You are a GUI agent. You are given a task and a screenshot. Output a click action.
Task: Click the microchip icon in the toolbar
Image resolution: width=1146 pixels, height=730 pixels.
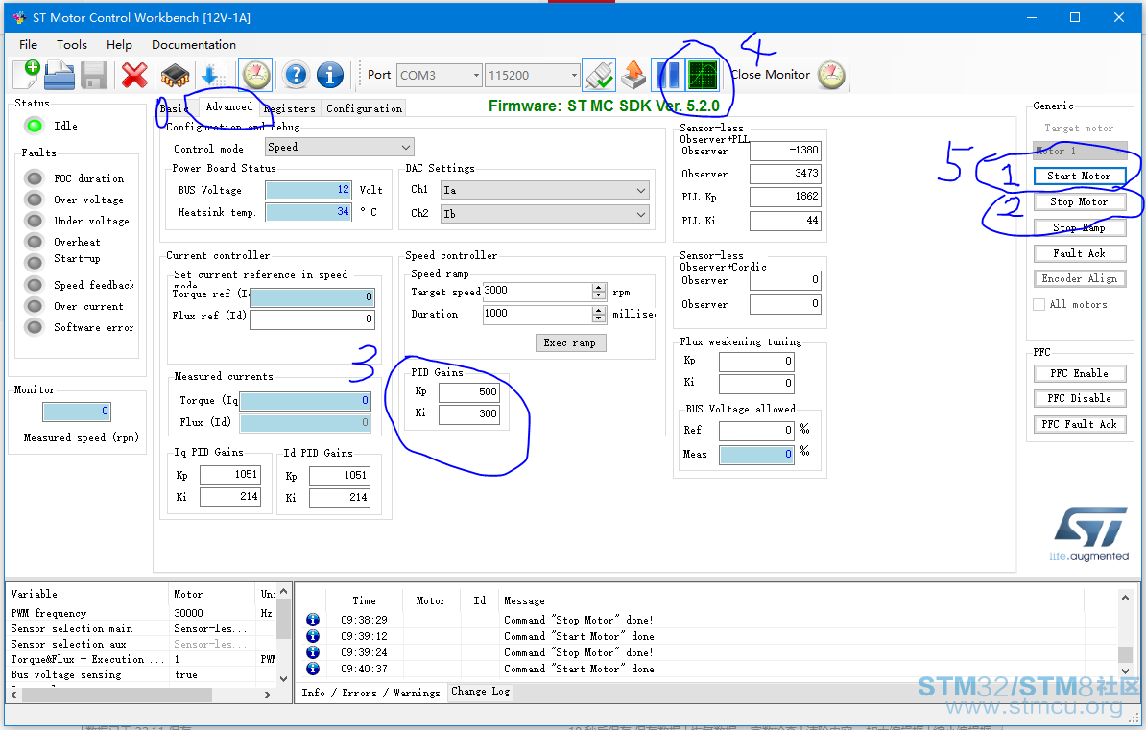tap(175, 75)
